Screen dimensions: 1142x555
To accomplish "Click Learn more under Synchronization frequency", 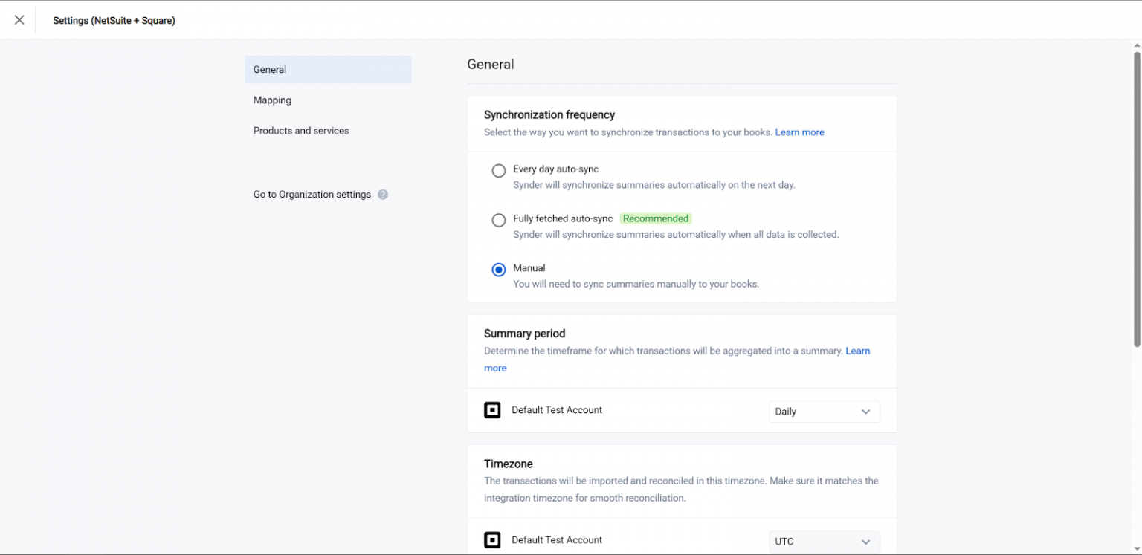I will [799, 132].
